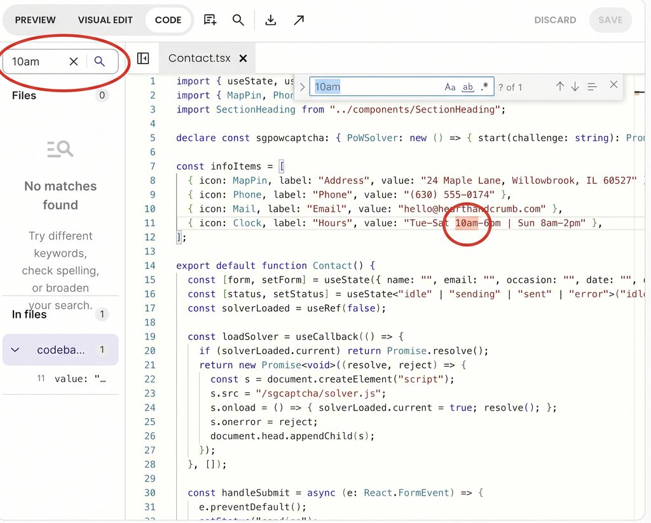Expand the replace chevron in find widget
Screen dimensions: 651x523
[x=302, y=87]
